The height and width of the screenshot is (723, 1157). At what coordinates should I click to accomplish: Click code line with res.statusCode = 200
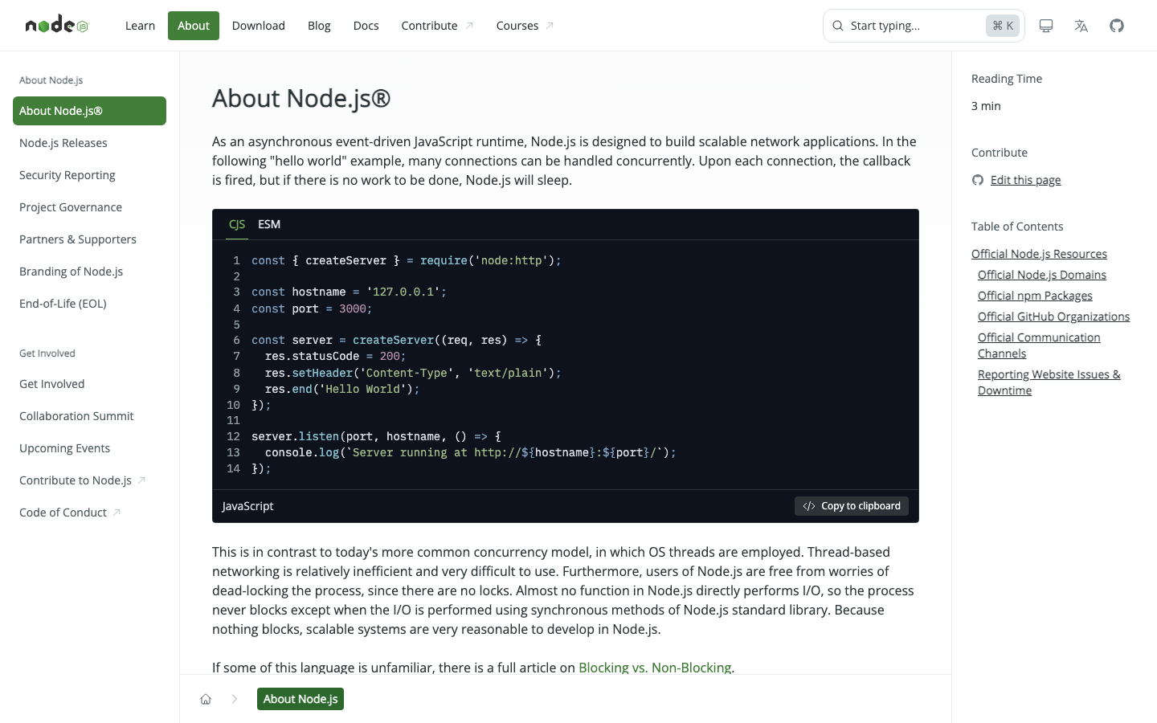pos(336,356)
